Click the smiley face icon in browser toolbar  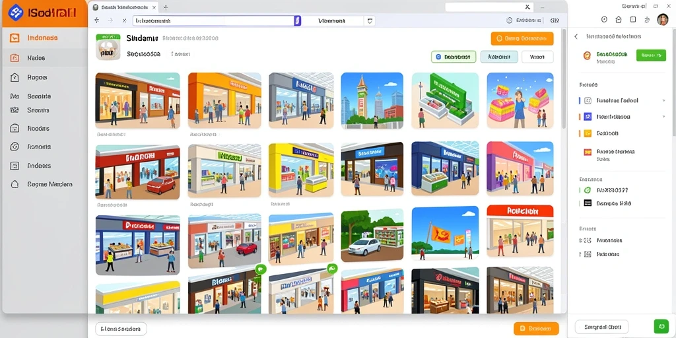[509, 20]
